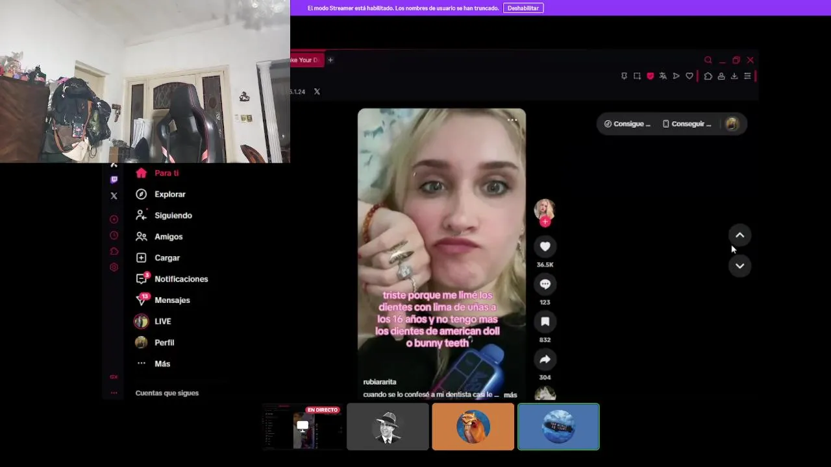Screen dimensions: 831x467
Task: Open the snapshot capture tool icon
Action: coord(637,76)
